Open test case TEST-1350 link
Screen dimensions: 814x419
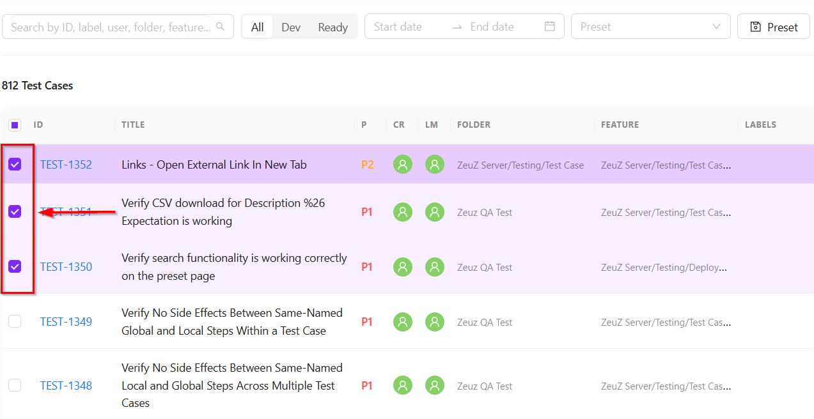[x=66, y=267]
